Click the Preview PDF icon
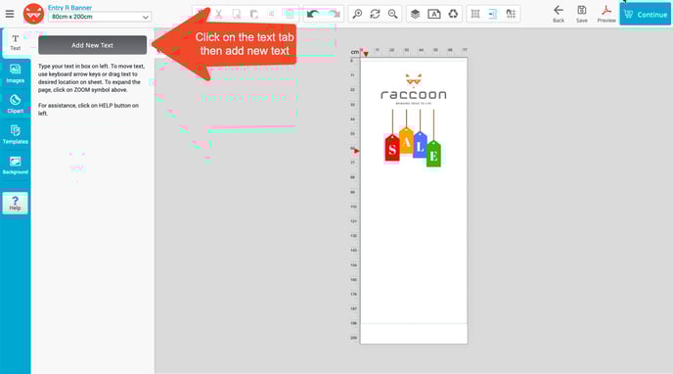Viewport: 673px width, 374px height. tap(606, 14)
